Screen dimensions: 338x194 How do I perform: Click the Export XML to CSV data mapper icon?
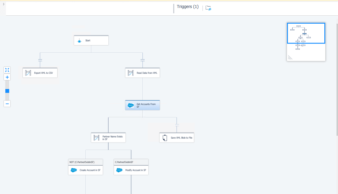28,73
